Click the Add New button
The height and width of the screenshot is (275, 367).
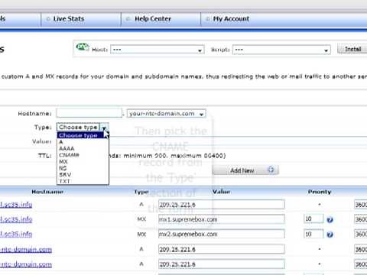click(245, 170)
